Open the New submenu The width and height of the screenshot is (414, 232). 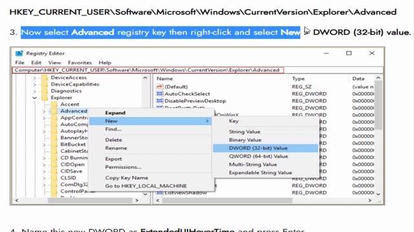pos(150,121)
